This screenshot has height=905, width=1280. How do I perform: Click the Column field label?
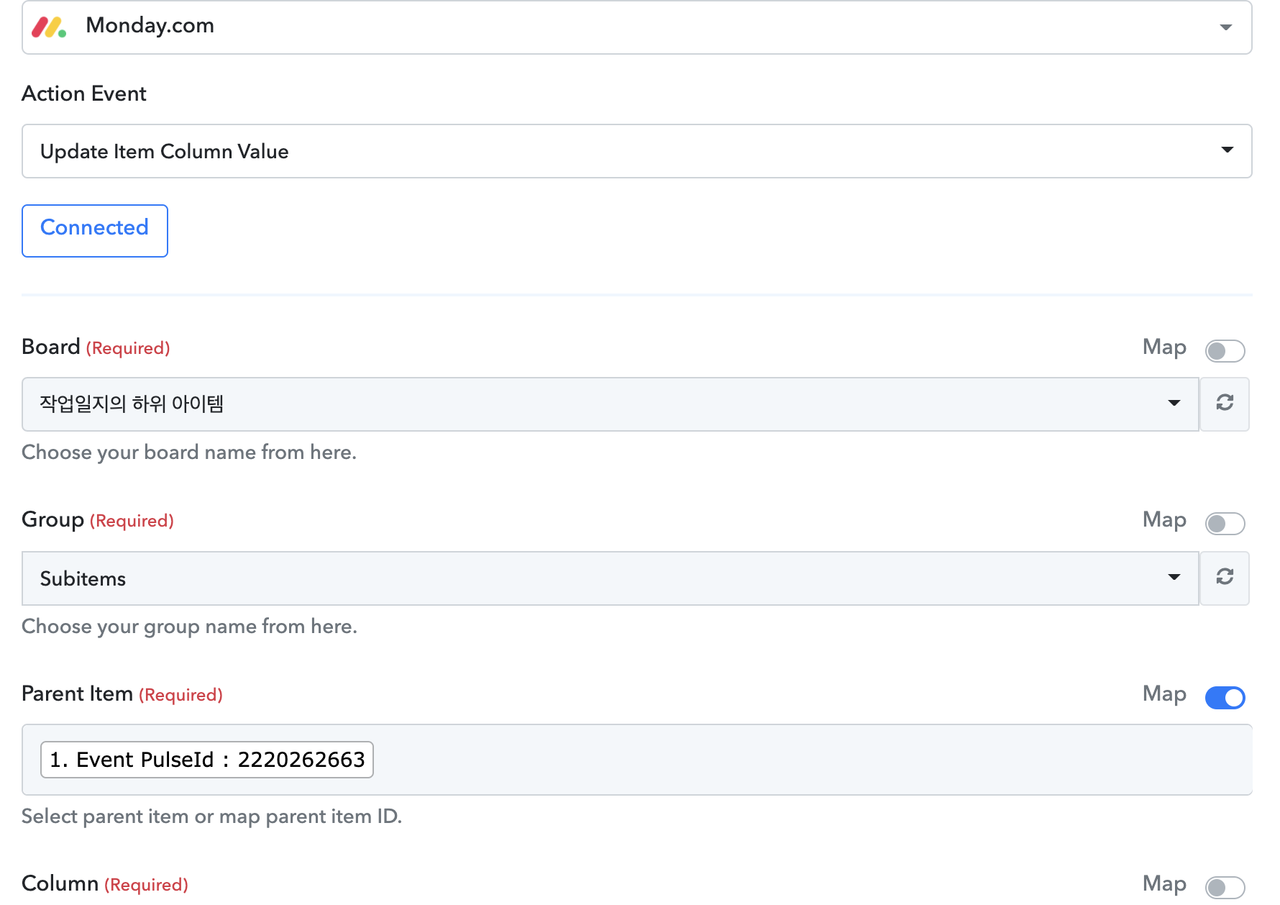(x=60, y=884)
